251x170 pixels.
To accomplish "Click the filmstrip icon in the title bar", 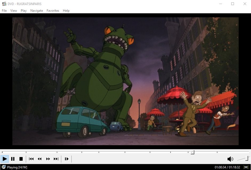I will (4, 4).
